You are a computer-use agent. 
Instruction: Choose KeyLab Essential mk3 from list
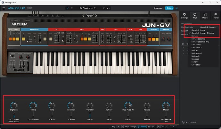click(200, 42)
